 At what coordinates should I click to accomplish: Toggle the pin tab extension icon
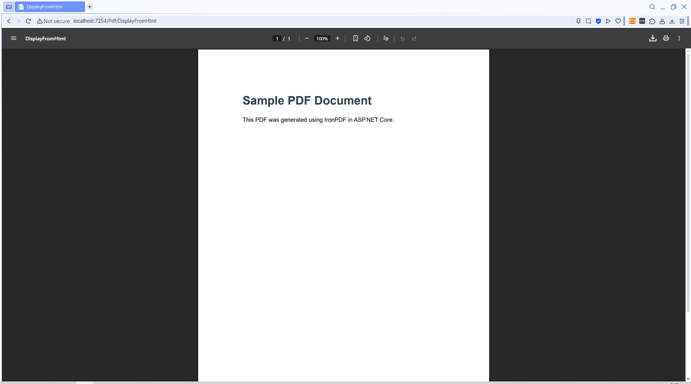[578, 21]
